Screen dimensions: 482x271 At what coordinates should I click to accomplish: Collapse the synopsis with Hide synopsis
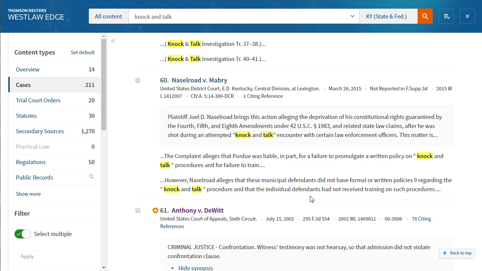[192, 268]
